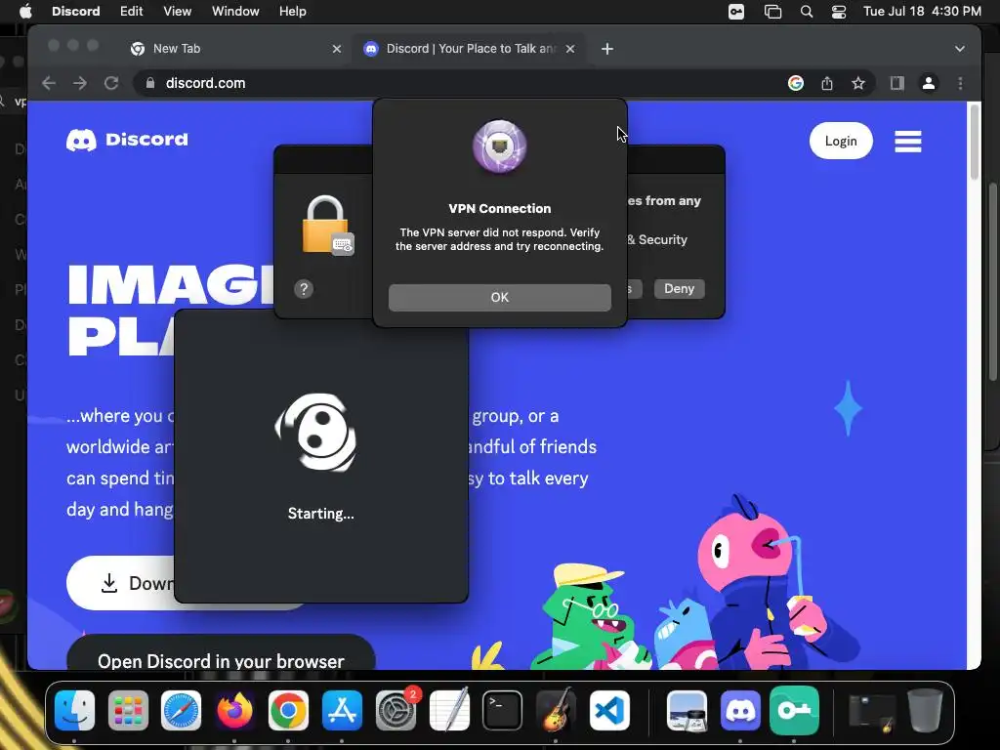Close the New Tab tab
The image size is (1000, 750).
(337, 49)
